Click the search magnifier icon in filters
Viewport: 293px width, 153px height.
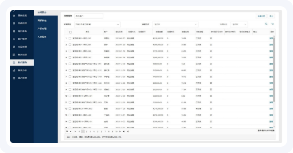266,24
